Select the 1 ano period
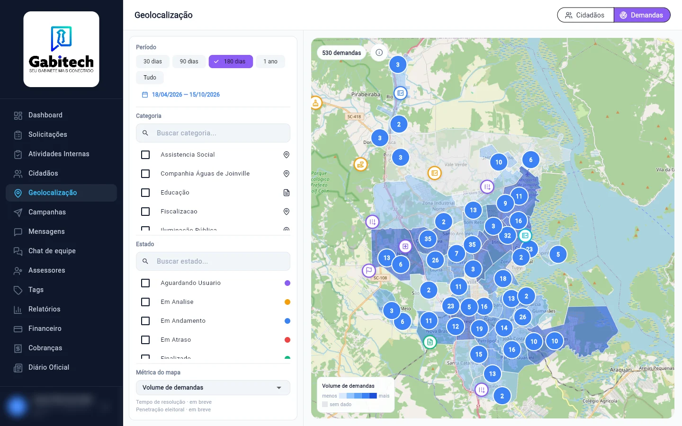 coord(270,62)
